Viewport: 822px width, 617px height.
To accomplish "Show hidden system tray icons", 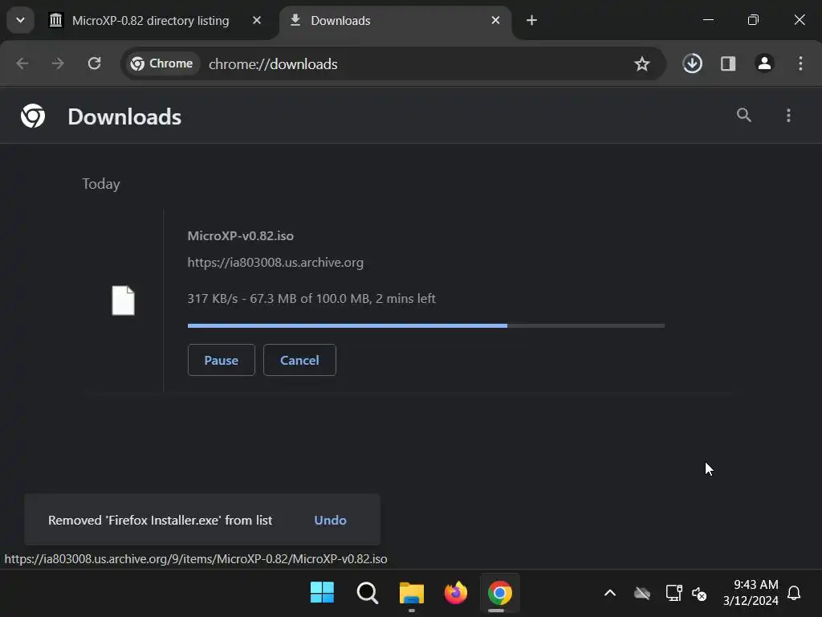I will tap(610, 593).
